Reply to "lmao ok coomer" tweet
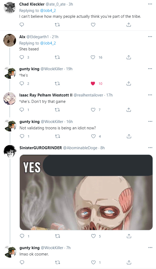 pyautogui.click(x=22, y=262)
